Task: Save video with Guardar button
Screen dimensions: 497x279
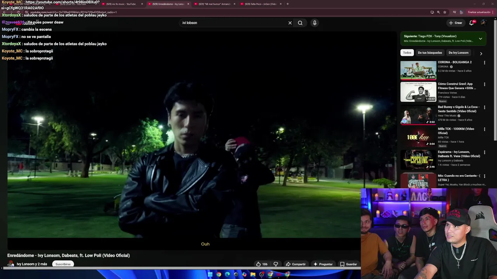Action: point(348,264)
